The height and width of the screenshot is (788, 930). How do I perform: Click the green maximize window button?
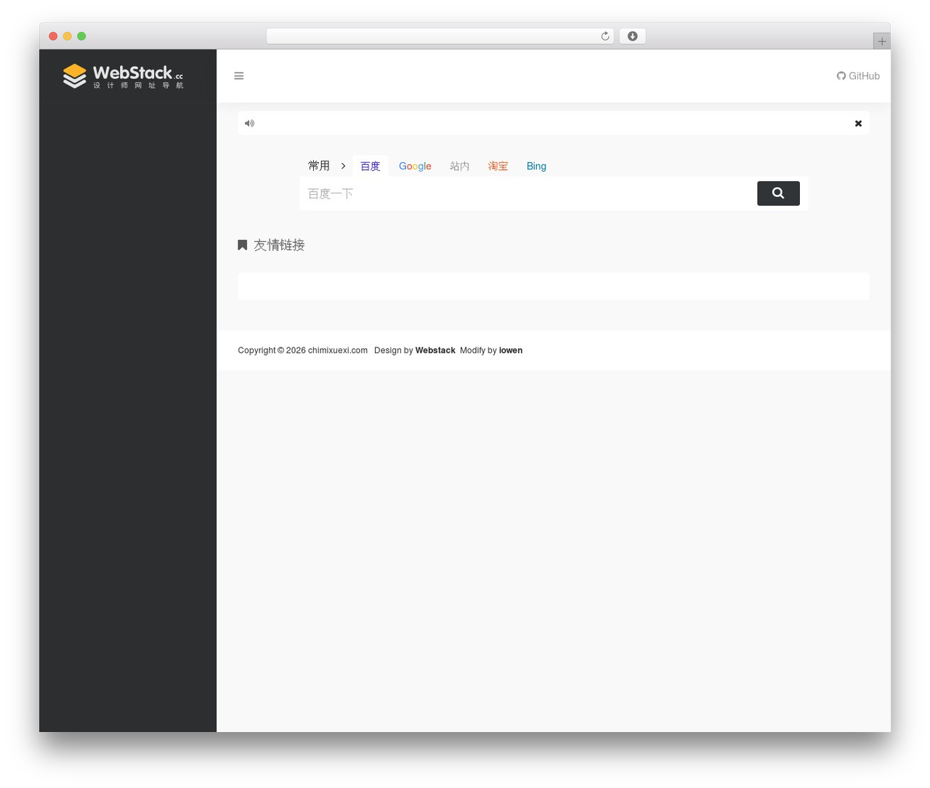[81, 36]
